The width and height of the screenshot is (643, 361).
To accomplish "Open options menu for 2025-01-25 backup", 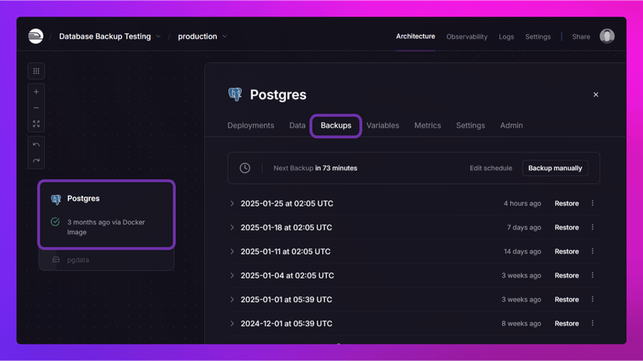I will 593,203.
